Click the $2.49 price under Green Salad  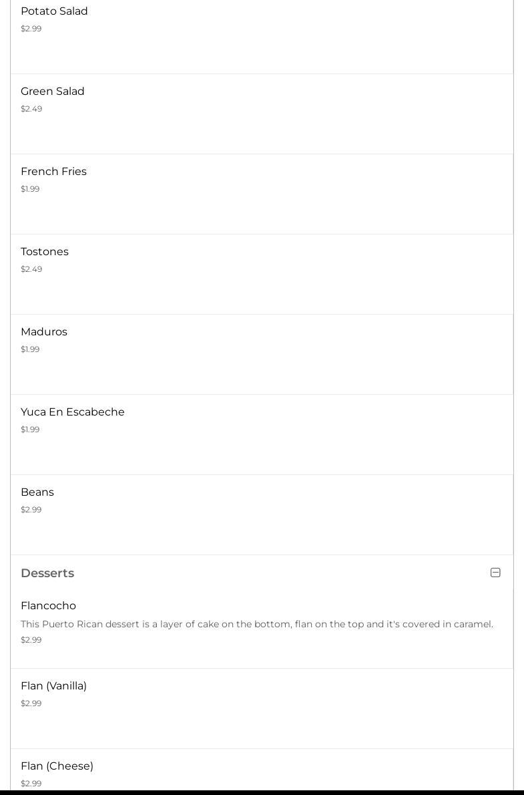(31, 109)
